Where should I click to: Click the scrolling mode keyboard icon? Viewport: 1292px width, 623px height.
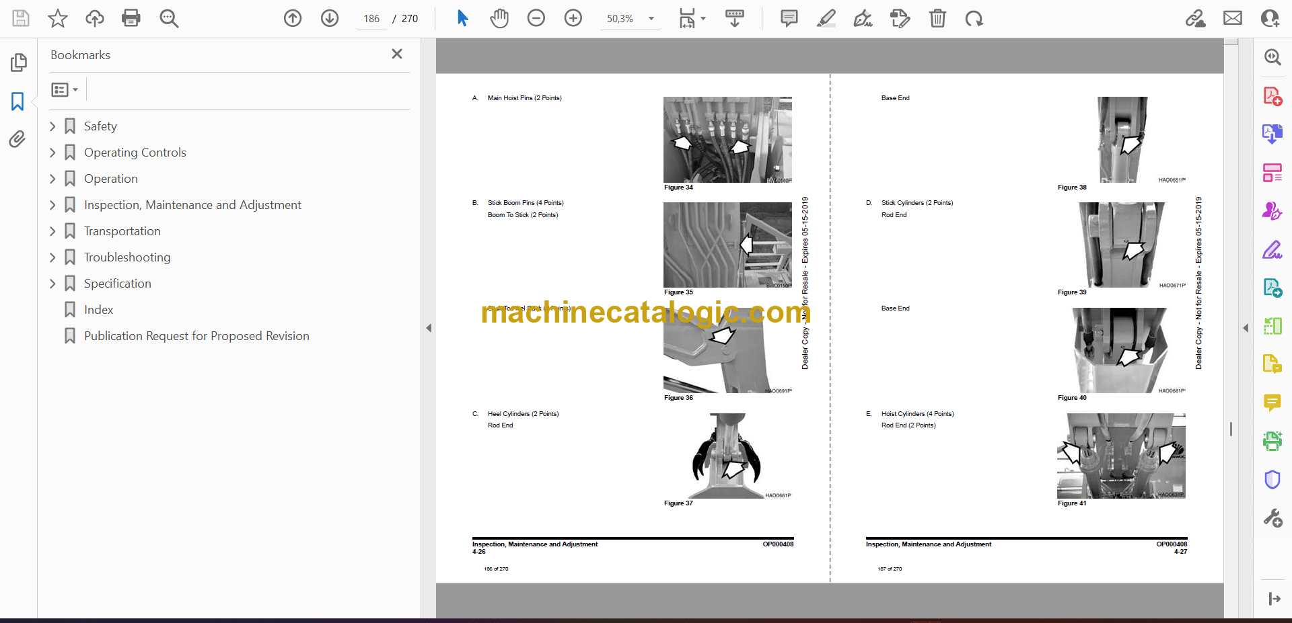[735, 18]
